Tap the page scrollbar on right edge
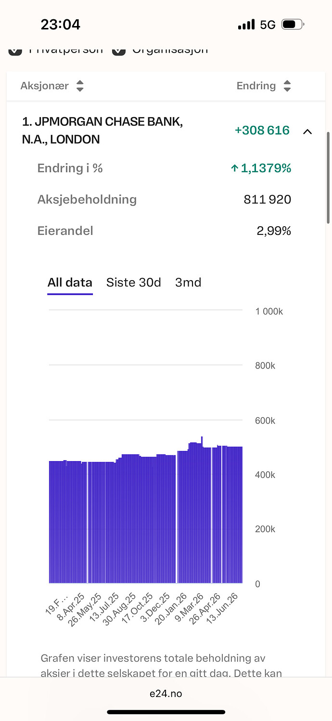The height and width of the screenshot is (721, 332). tap(328, 177)
